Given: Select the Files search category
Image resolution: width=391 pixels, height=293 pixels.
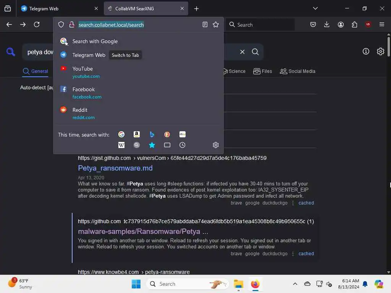Looking at the screenshot, I should [x=262, y=71].
